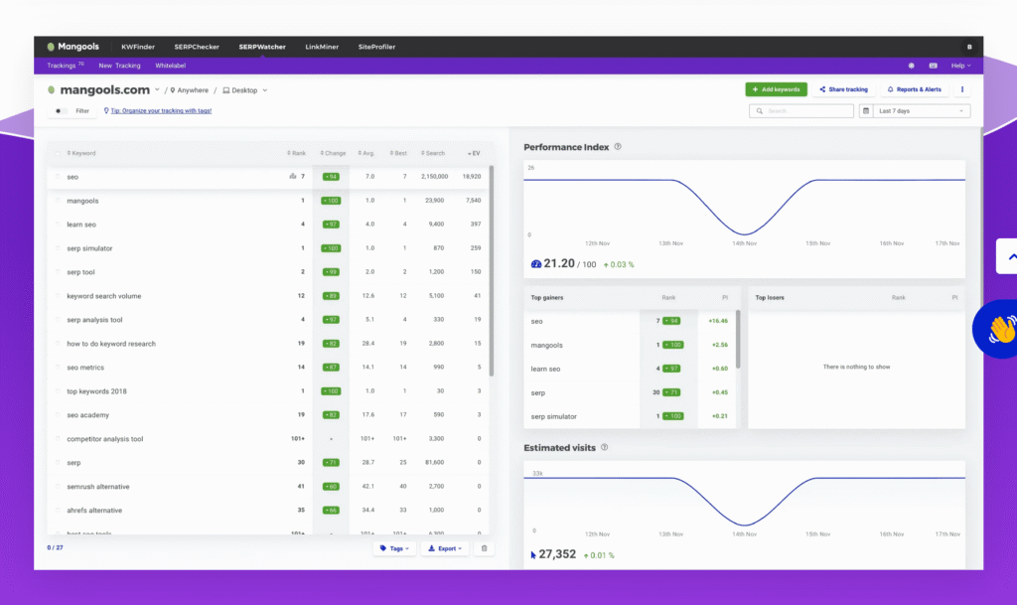Check the checkbox for seo keyword

(x=58, y=177)
